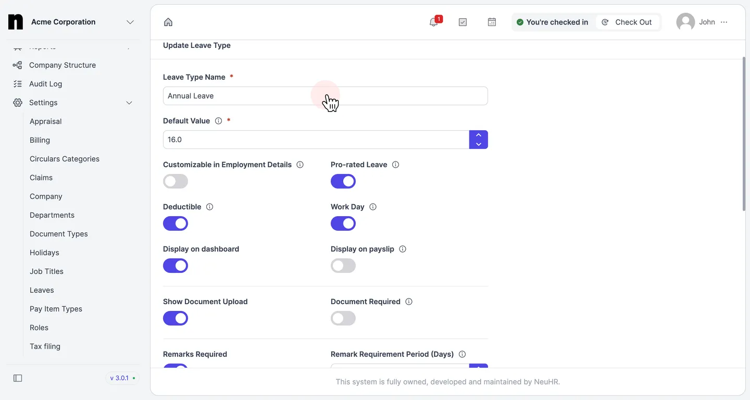
Task: Click the green checked-in status icon
Action: (520, 22)
